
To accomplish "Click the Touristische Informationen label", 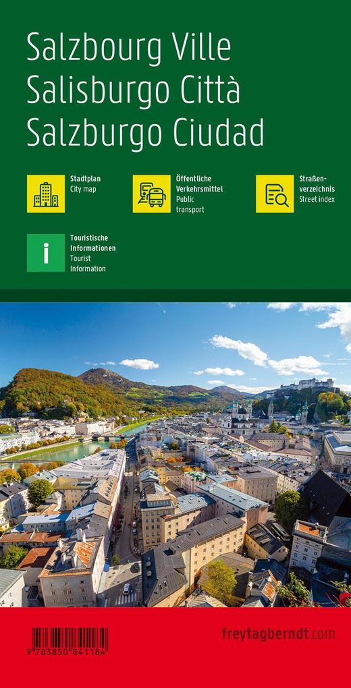I will 93,253.
